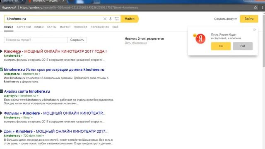Click a.pr-cy.ru green URL

pyautogui.click(x=11, y=96)
